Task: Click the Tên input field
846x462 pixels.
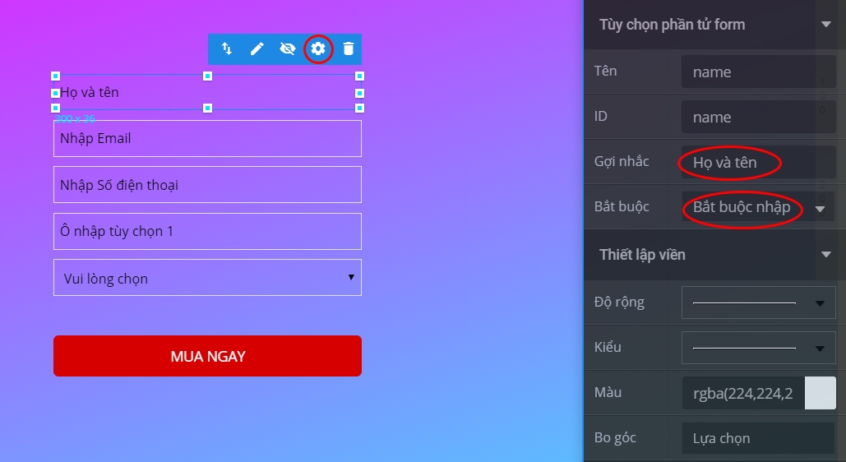Action: tap(758, 72)
